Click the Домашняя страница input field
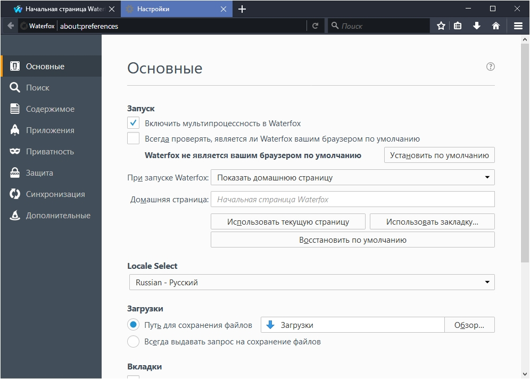The image size is (530, 379). (352, 200)
